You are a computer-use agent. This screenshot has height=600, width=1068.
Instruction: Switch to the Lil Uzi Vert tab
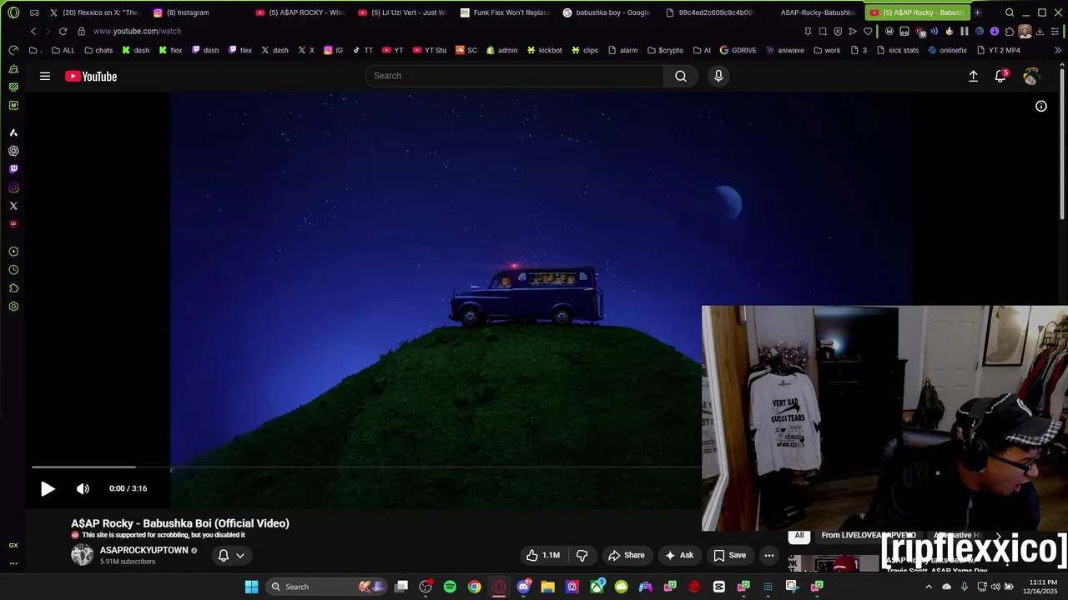coord(403,12)
